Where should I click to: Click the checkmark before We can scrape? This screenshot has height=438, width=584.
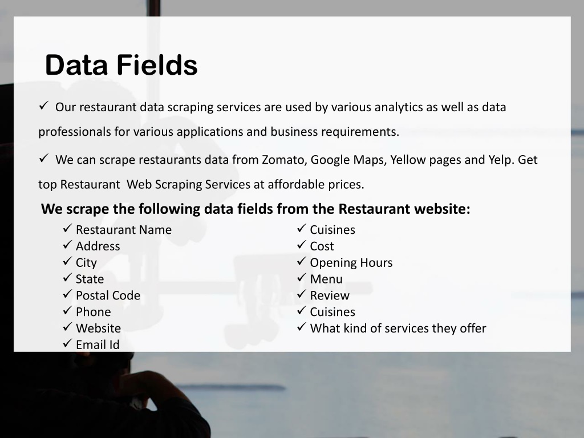point(43,159)
